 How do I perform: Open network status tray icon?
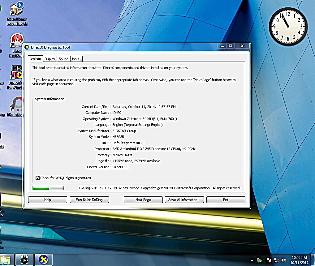tap(276, 260)
